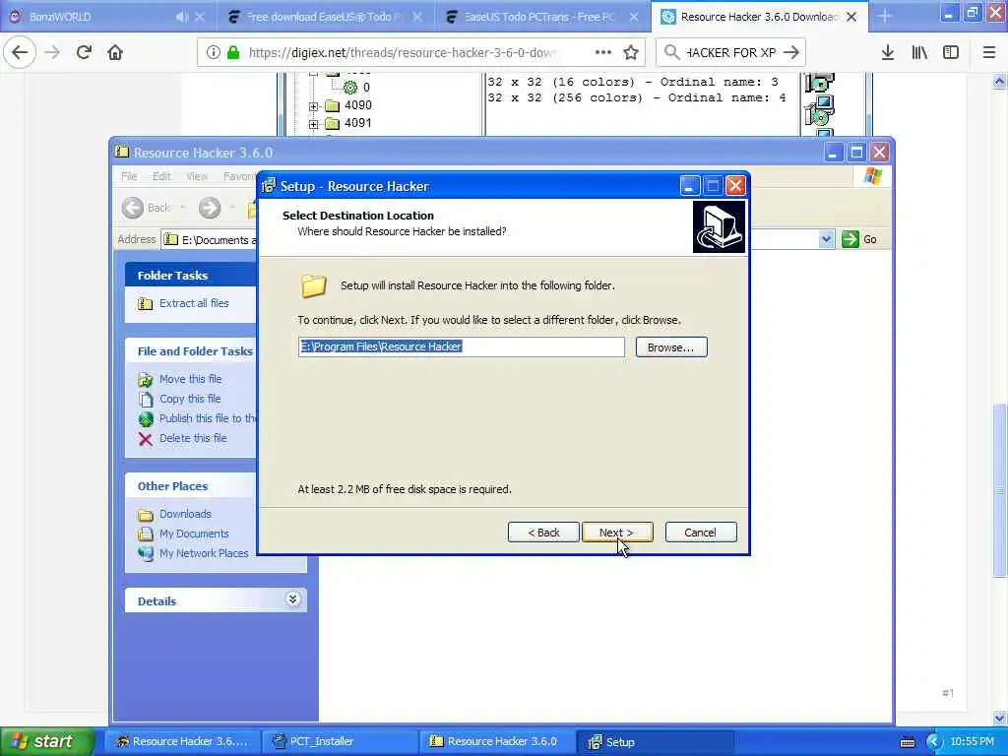This screenshot has height=756, width=1008.
Task: Show site information icon in URL bar
Action: [x=213, y=53]
